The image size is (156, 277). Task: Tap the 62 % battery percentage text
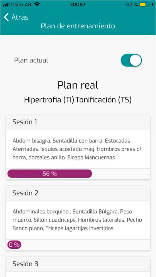tap(132, 5)
